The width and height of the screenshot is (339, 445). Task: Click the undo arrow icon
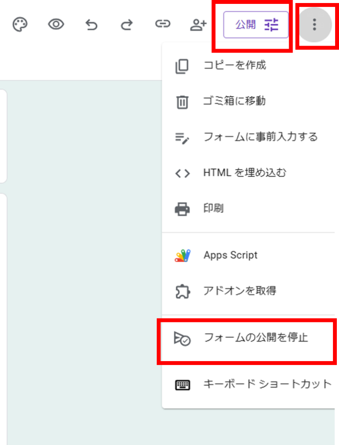(x=92, y=25)
